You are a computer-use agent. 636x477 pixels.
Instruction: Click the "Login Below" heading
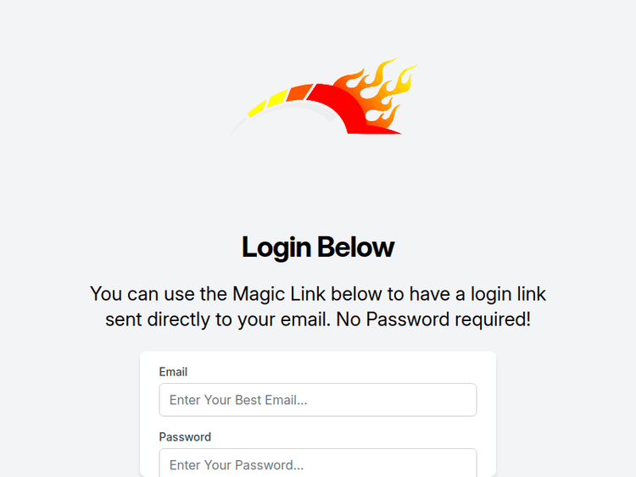[x=317, y=247]
